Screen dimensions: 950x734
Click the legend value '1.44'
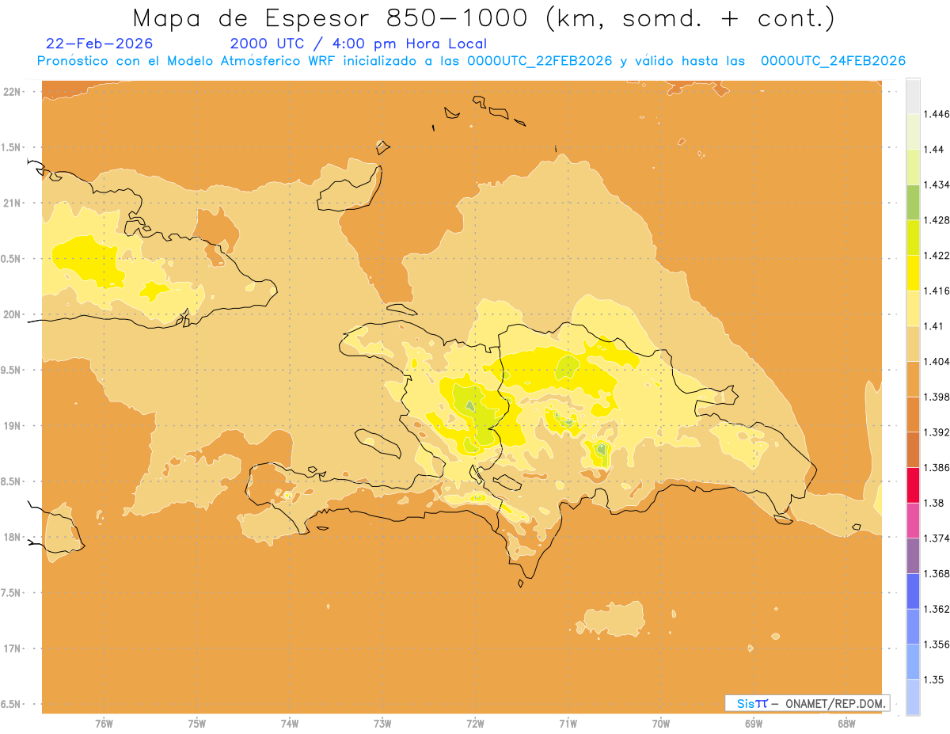[935, 150]
